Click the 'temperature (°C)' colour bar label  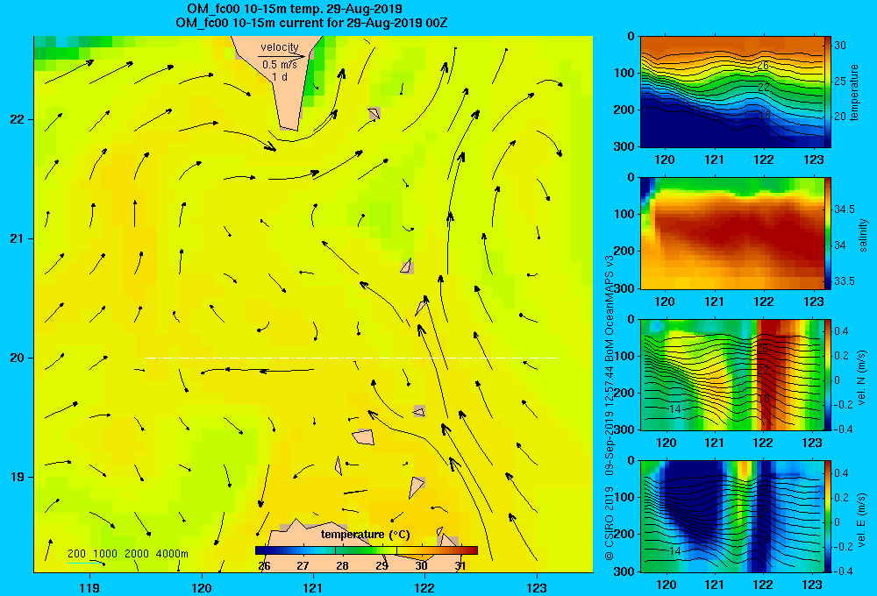pos(365,535)
